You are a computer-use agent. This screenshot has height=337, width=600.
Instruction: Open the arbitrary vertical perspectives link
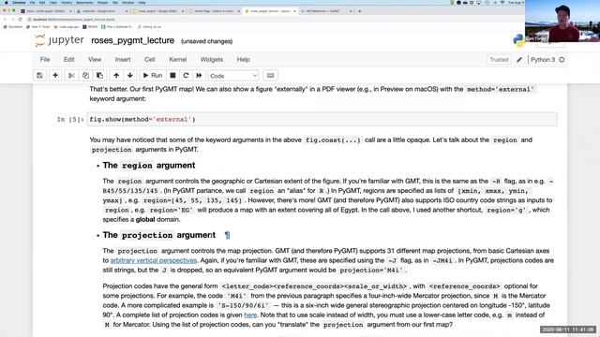154,260
